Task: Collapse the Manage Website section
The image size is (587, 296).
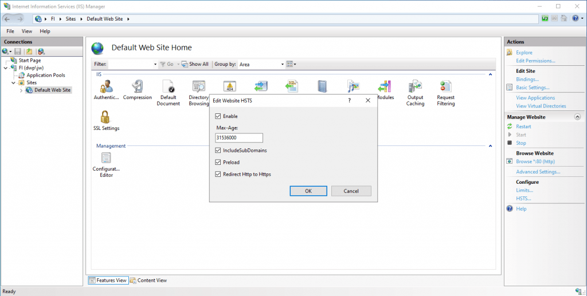Action: [577, 117]
